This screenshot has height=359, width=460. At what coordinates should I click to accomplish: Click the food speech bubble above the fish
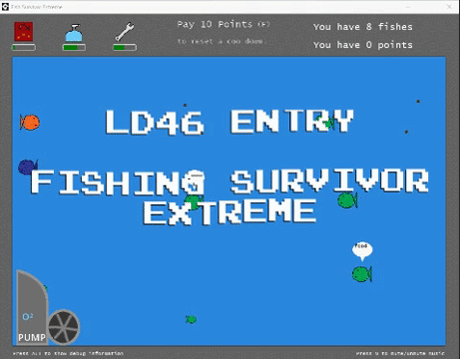pos(363,251)
